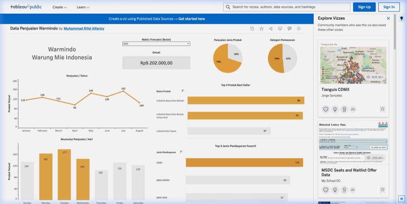Click the 806.3K+ views eye badge

374,77
